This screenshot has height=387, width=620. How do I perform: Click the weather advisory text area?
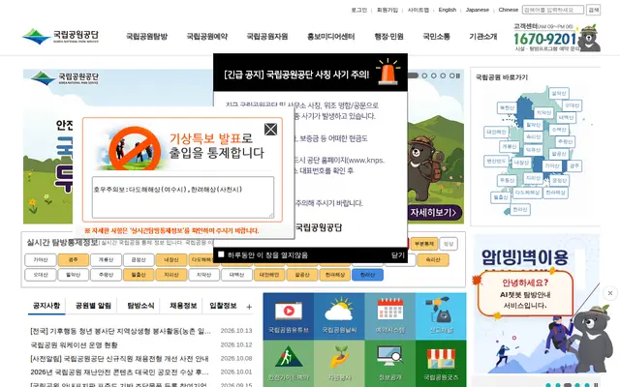click(x=183, y=197)
